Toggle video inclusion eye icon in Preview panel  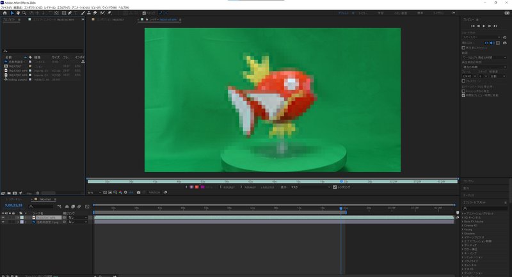[486, 43]
